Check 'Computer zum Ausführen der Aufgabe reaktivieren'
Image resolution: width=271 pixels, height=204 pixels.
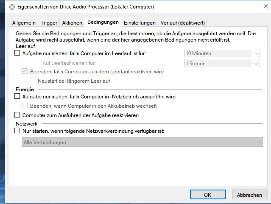(x=17, y=115)
